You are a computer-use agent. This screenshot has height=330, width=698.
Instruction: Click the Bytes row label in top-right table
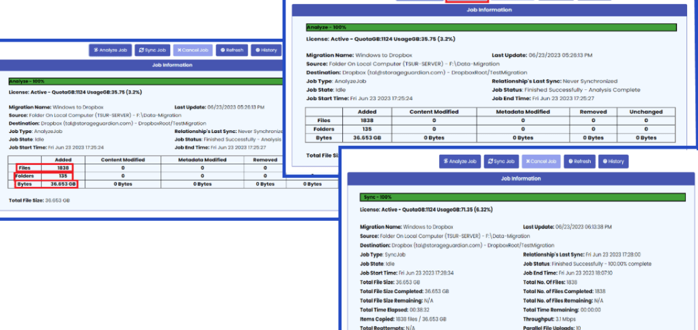[x=324, y=138]
